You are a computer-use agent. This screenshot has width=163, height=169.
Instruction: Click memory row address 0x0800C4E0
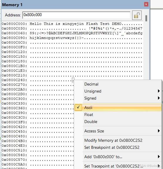point(14,146)
